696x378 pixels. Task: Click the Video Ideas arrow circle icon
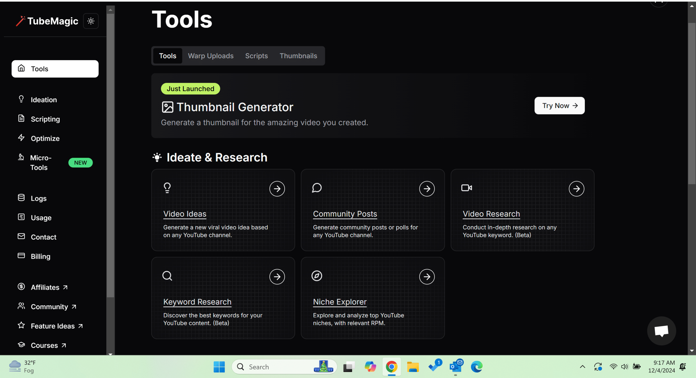277,189
